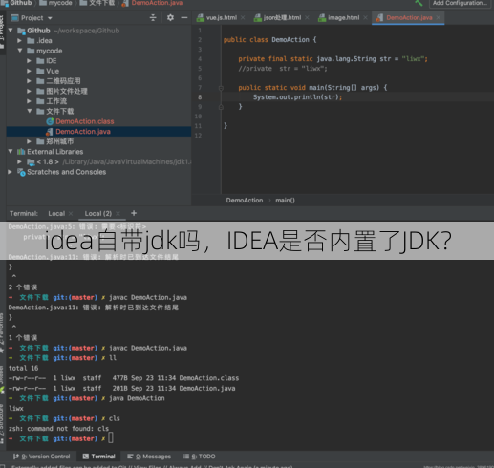Click the < 1.8 > JDK library icon
The image size is (494, 468).
[31, 162]
